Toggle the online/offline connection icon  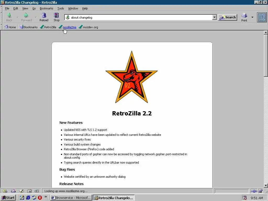tap(254, 191)
